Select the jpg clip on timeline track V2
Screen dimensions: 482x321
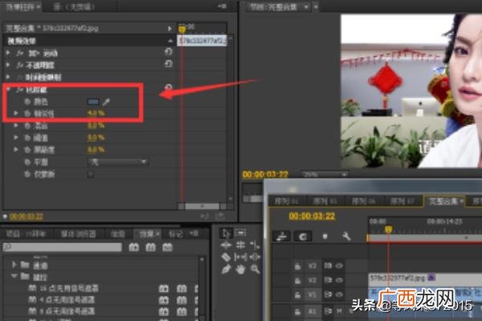(425, 278)
